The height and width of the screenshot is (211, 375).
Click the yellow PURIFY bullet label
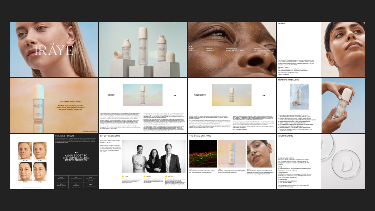[126, 176]
